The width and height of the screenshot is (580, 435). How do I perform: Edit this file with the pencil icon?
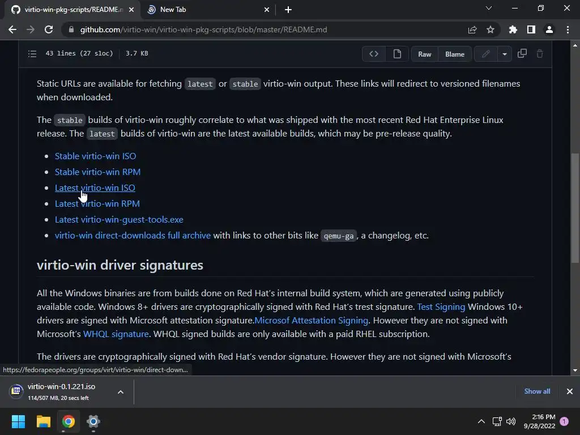[x=485, y=54]
